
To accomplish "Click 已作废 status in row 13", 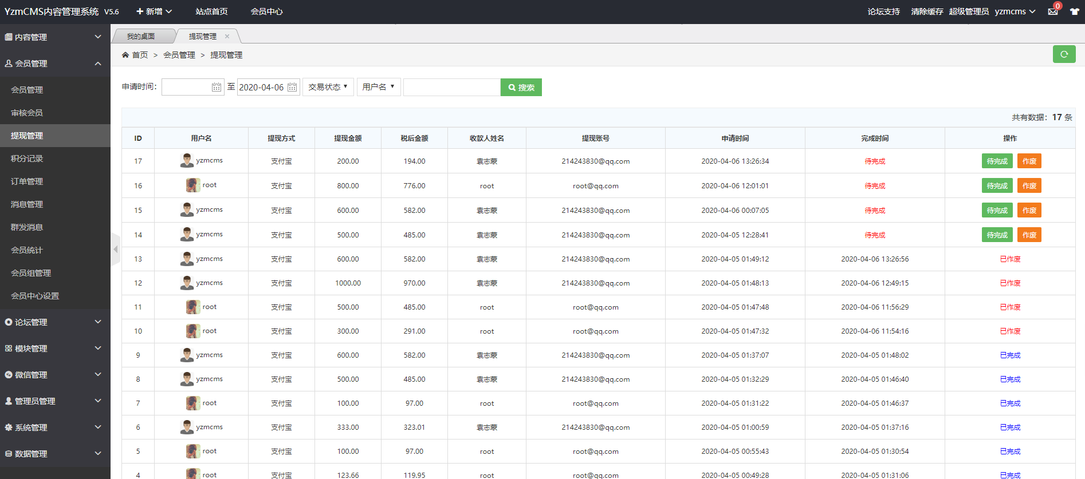I will (1010, 259).
